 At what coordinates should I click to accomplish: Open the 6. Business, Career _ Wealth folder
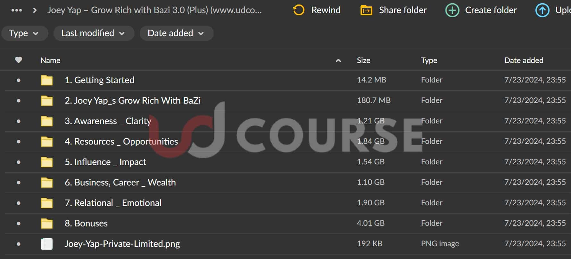click(x=120, y=182)
